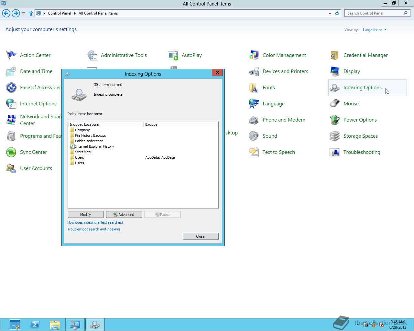
Task: Click the Control Panel breadcrumb
Action: click(60, 13)
